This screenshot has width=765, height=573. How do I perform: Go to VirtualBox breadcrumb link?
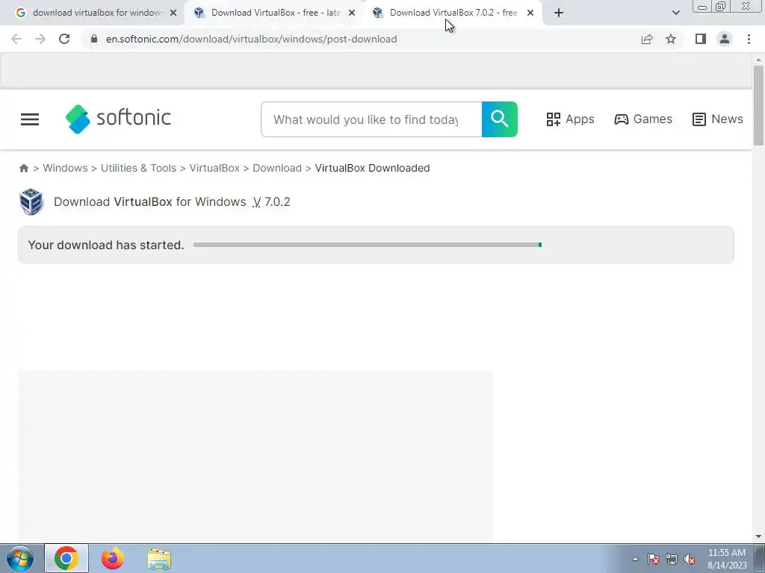214,168
